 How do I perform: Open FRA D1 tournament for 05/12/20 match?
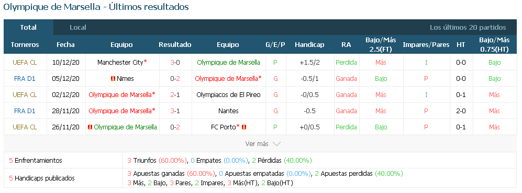pyautogui.click(x=25, y=79)
